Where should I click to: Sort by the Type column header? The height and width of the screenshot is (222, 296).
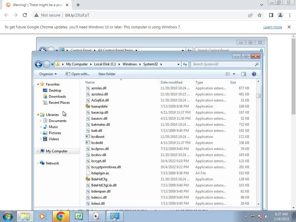(x=211, y=82)
